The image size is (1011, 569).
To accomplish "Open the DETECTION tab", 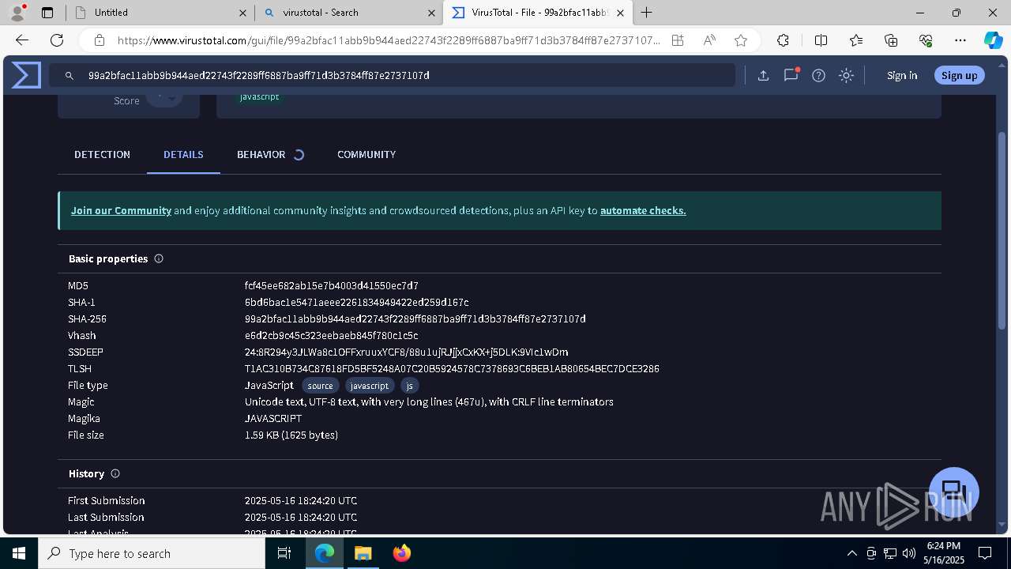I will pos(102,155).
